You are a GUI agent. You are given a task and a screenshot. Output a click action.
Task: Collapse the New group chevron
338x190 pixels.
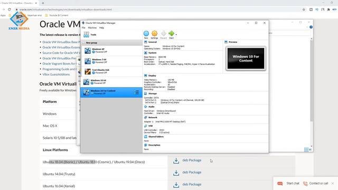click(83, 43)
